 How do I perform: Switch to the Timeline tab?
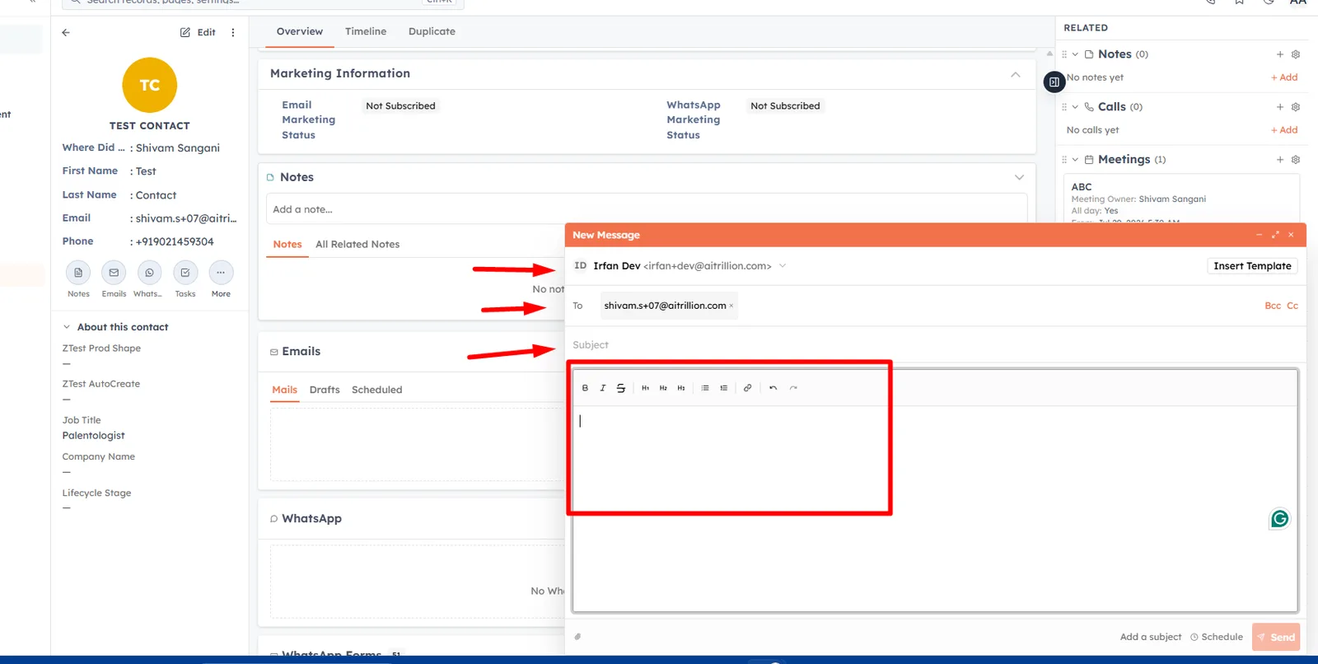(366, 31)
